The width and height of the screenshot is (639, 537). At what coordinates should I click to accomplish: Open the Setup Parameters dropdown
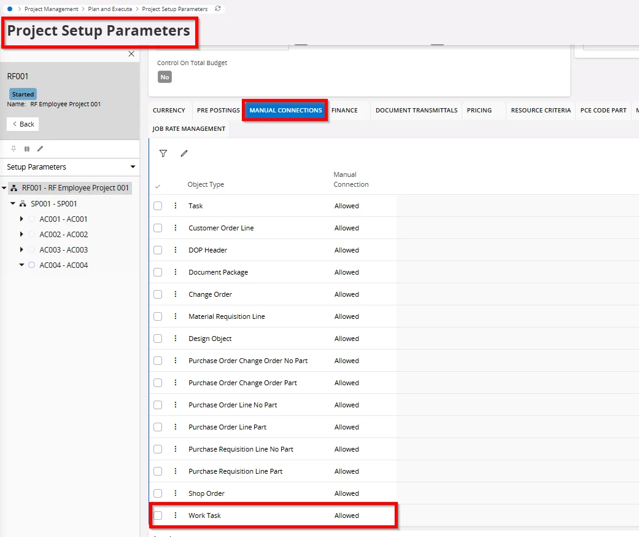coord(70,167)
